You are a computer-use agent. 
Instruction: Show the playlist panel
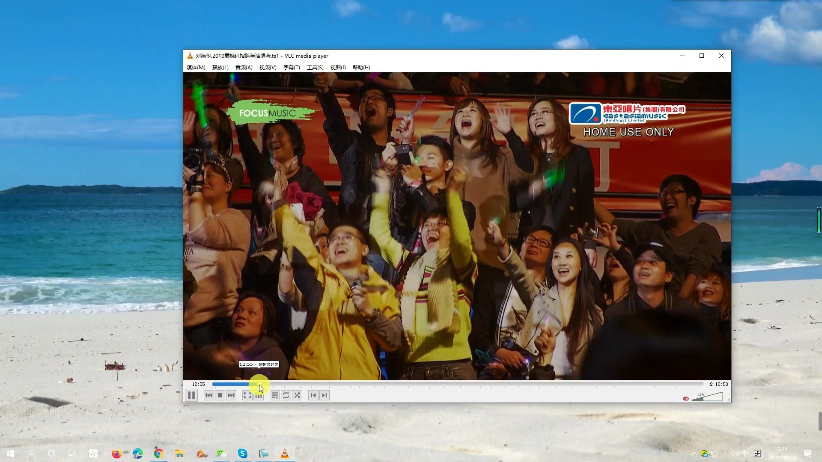click(275, 395)
